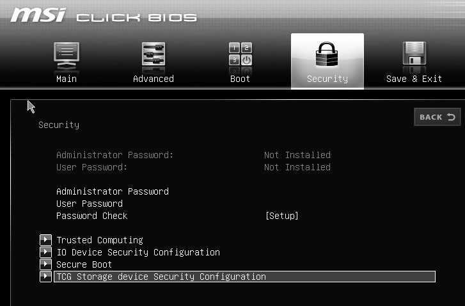Viewport: 465px width, 306px height.
Task: Open Trusted Computing submenu text
Action: click(x=100, y=240)
